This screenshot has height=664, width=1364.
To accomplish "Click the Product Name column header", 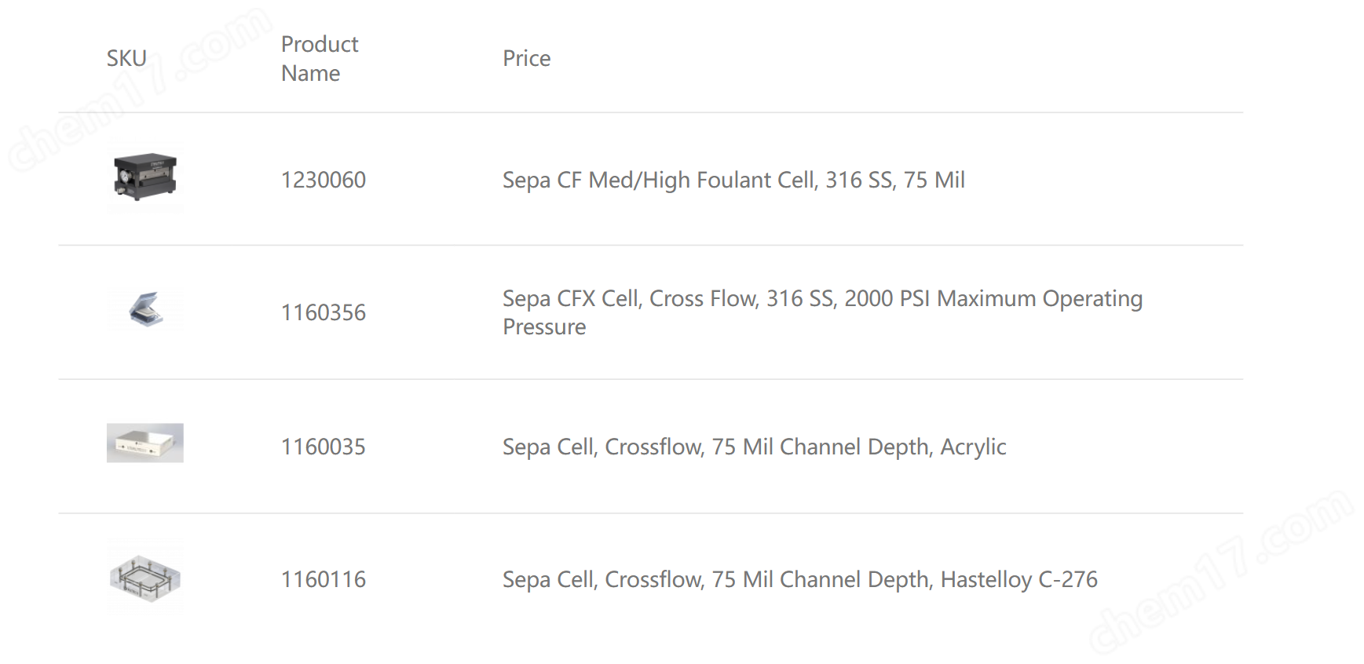I will [320, 58].
